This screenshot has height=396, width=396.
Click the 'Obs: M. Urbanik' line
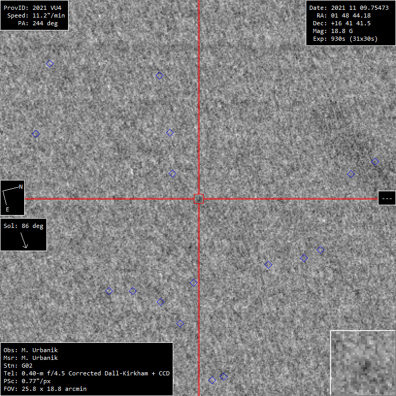[30, 350]
